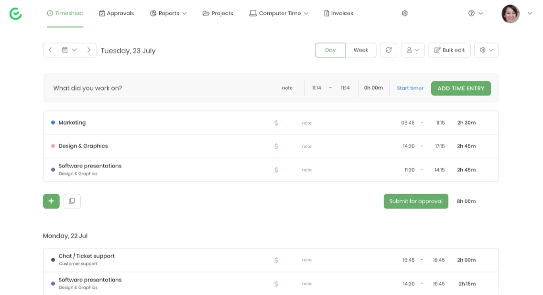Viewport: 543px width, 295px height.
Task: Toggle billable dollar icon on the 11:30 Software presentations row
Action: tap(276, 170)
